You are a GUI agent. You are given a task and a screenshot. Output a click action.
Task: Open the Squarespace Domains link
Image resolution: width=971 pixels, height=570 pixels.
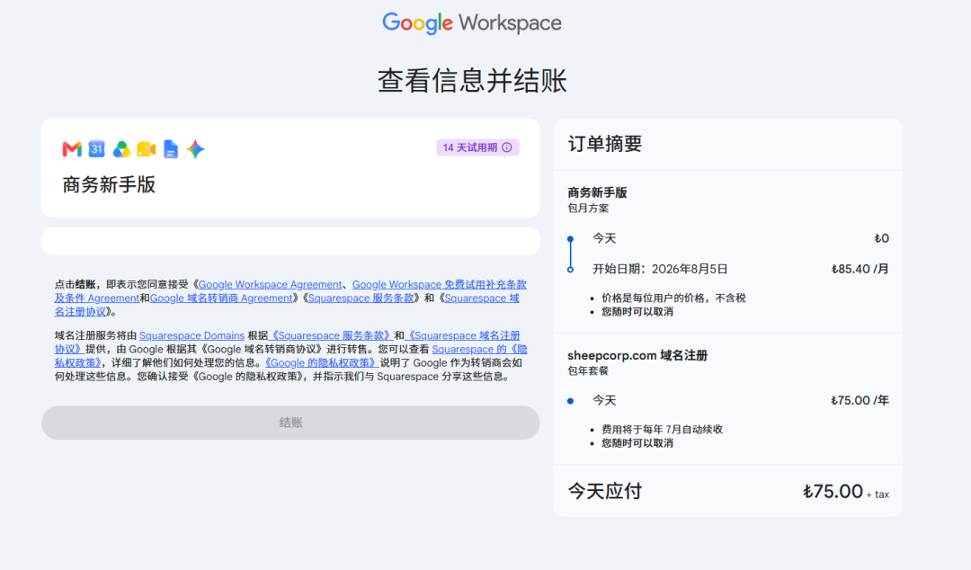coord(192,335)
